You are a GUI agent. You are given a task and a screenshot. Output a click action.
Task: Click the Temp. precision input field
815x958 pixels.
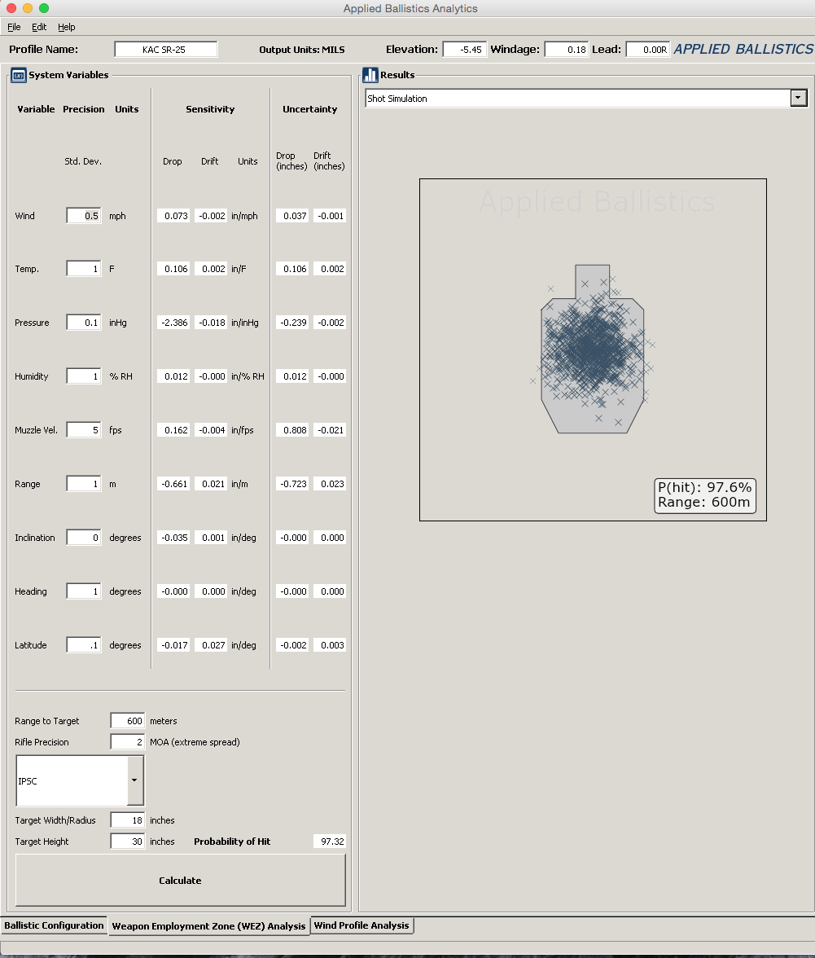pyautogui.click(x=84, y=269)
